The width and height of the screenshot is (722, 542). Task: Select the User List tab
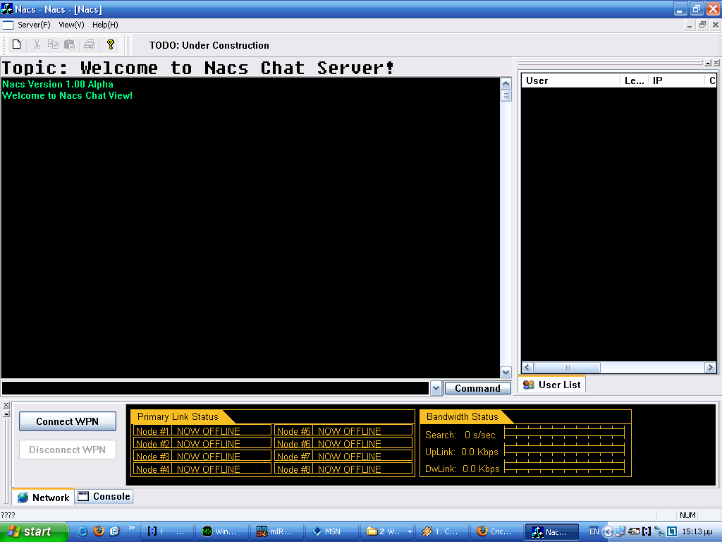point(551,385)
